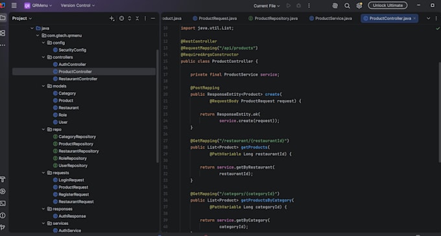Open the Category model class

(x=67, y=93)
